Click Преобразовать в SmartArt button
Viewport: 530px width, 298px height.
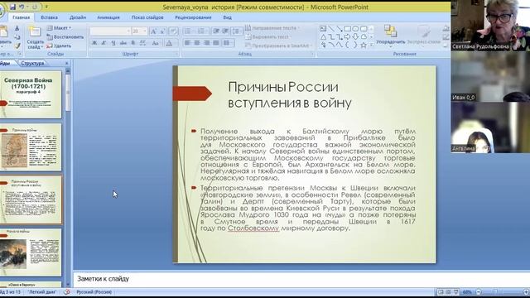click(279, 46)
